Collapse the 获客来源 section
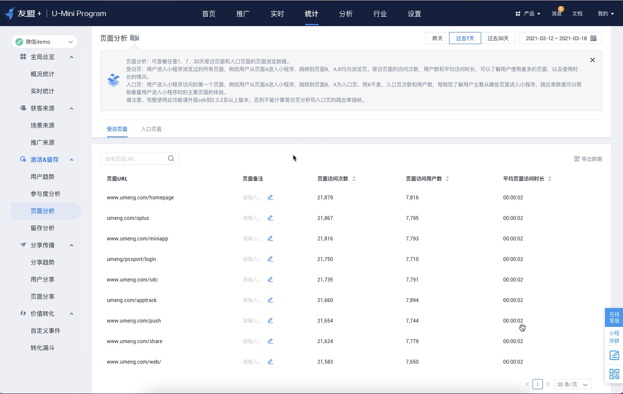Viewport: 623px width, 394px height. tap(72, 108)
